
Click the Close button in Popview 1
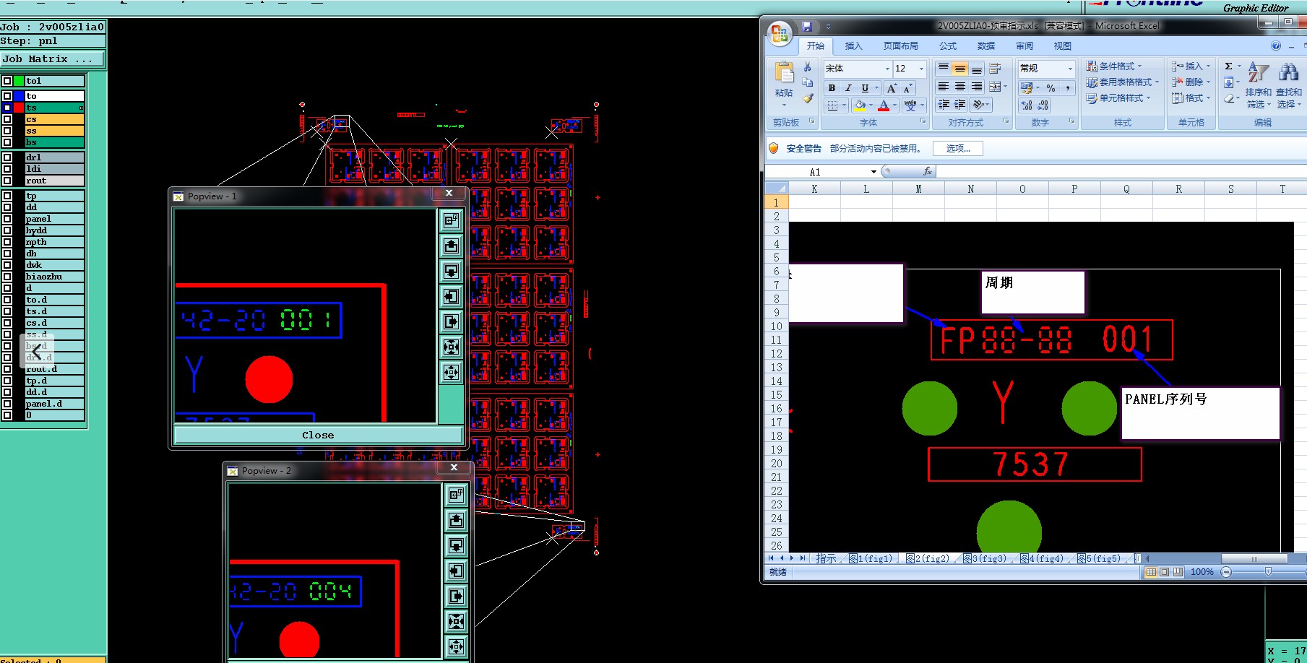click(x=318, y=435)
